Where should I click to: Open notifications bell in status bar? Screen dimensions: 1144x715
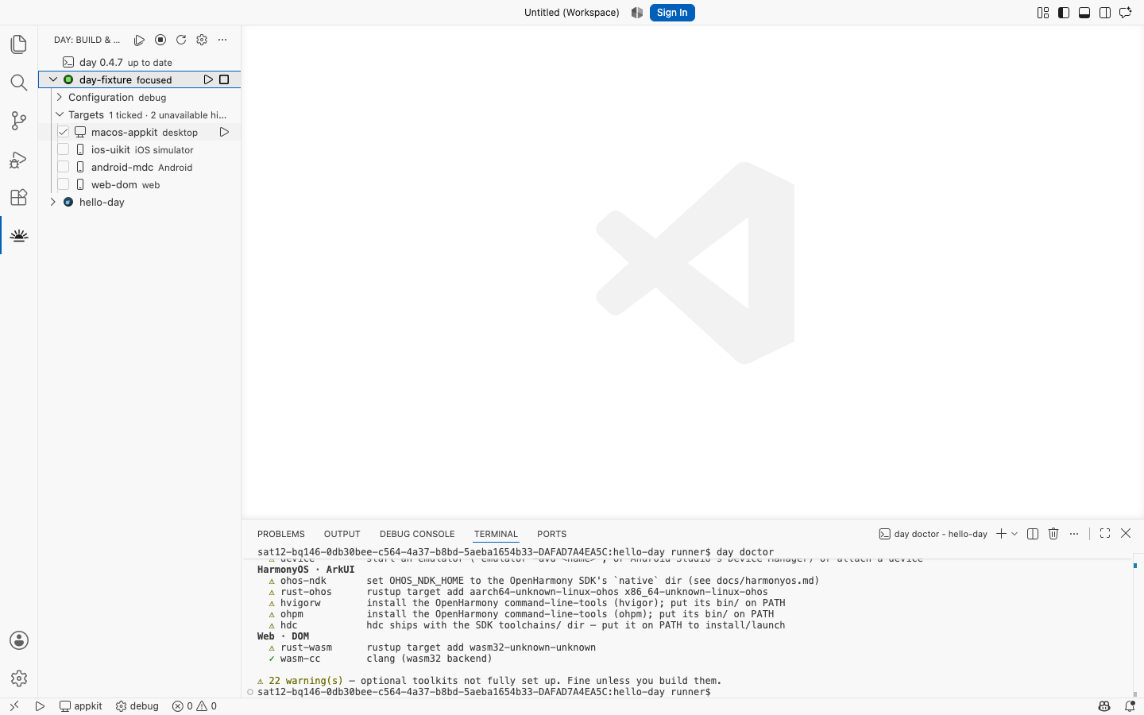[x=1130, y=705]
